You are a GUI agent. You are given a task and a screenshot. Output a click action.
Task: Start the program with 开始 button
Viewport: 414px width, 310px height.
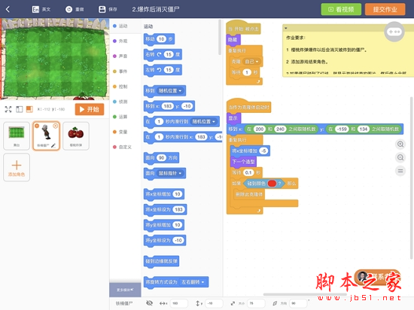coord(90,109)
